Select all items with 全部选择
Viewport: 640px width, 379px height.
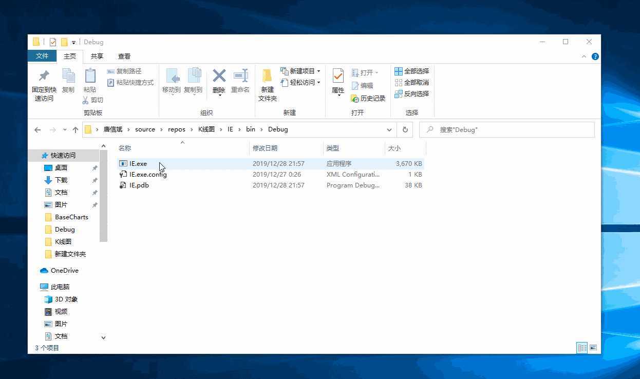coord(411,71)
